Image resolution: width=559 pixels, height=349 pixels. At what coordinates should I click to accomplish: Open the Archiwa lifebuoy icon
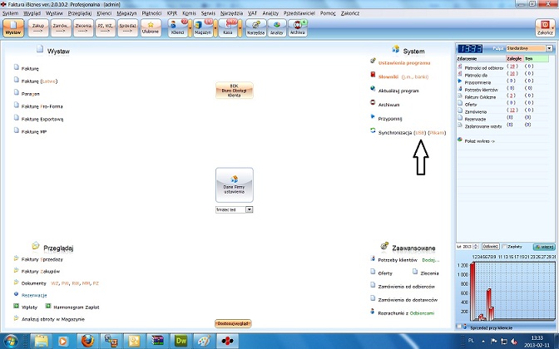297,25
